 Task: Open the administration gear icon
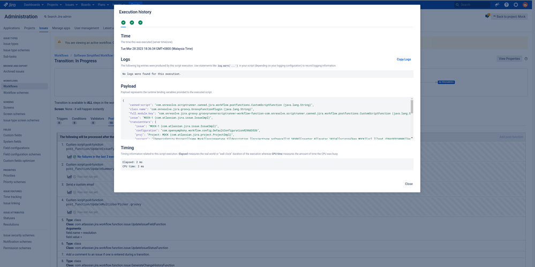click(516, 5)
